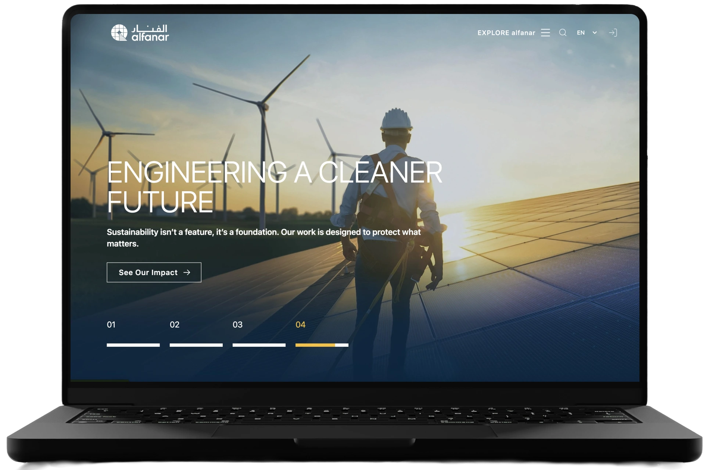Select slide 03 indicator
710x470 pixels.
(237, 325)
